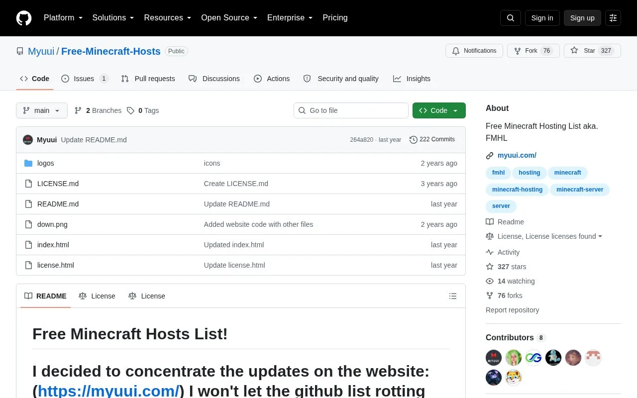The image size is (637, 398).
Task: Fork the repository
Action: pos(533,51)
